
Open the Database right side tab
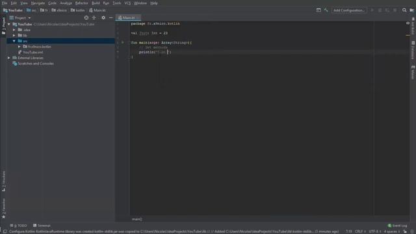[413, 51]
